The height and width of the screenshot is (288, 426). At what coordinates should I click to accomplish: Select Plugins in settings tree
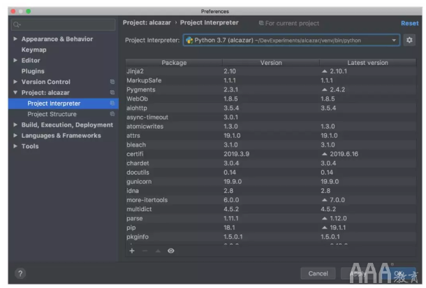click(x=33, y=71)
